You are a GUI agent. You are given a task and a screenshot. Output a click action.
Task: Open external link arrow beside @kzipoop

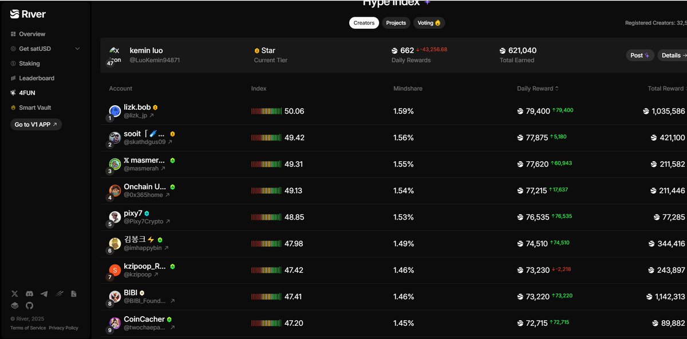point(156,274)
